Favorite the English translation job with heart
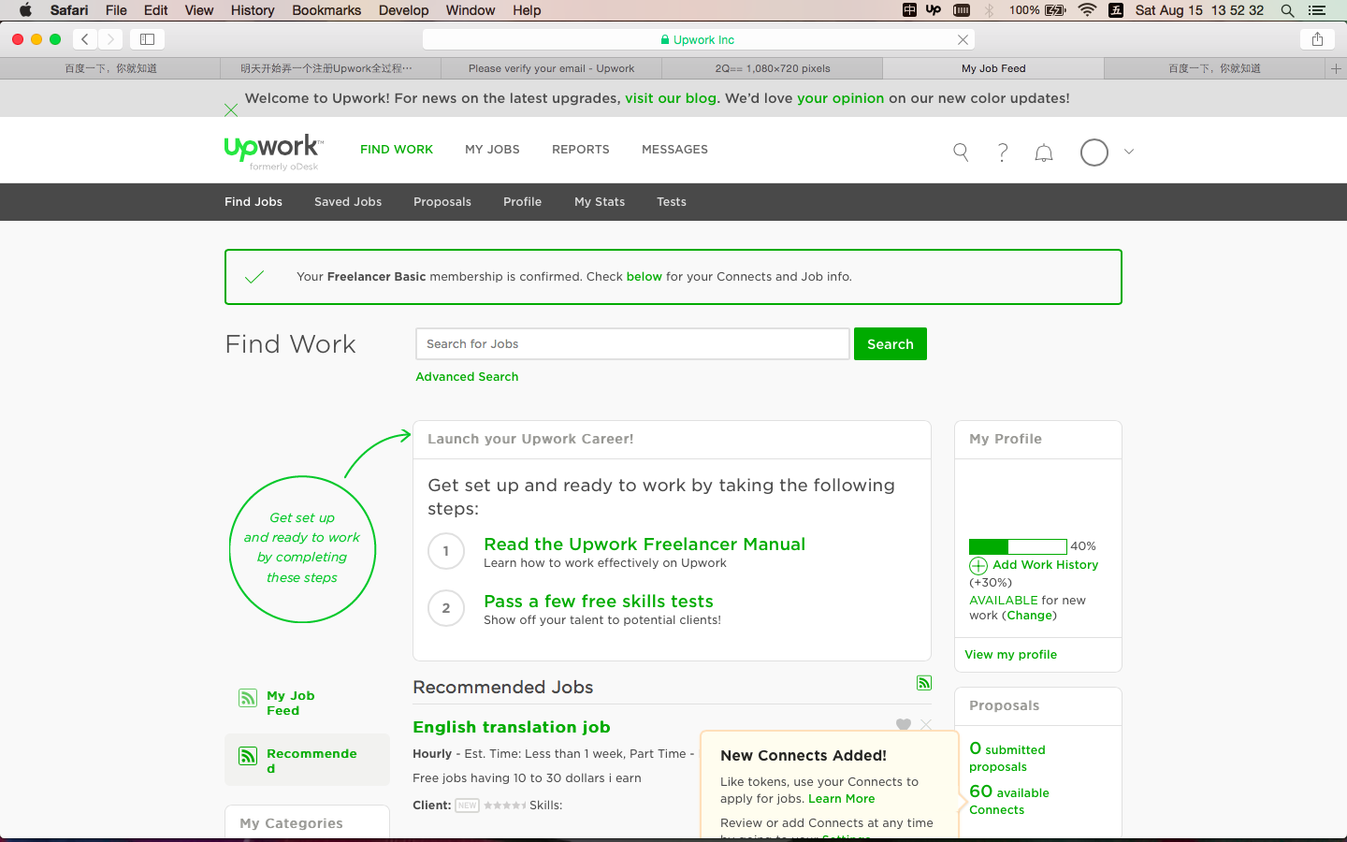 [903, 724]
